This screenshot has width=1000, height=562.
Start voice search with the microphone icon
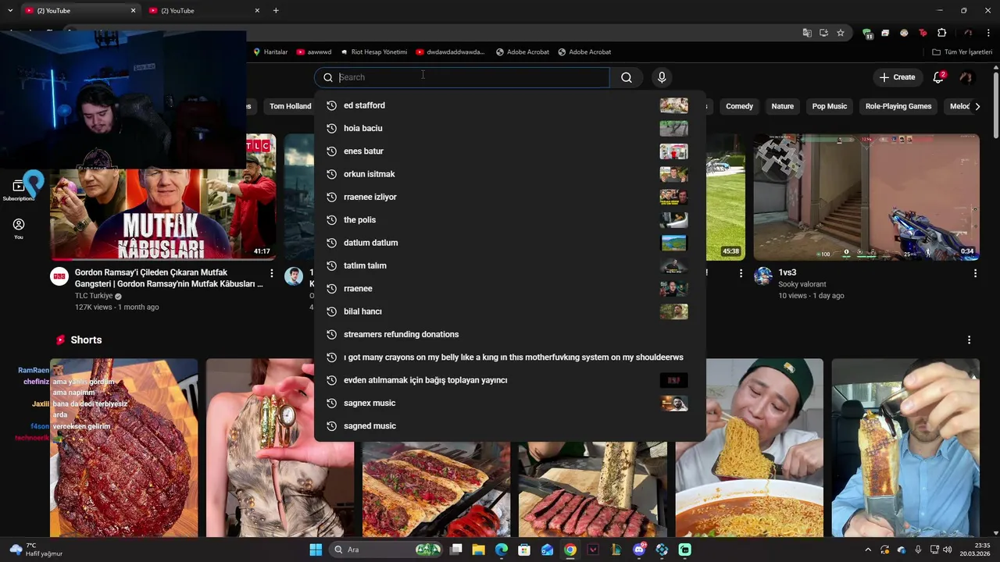662,77
